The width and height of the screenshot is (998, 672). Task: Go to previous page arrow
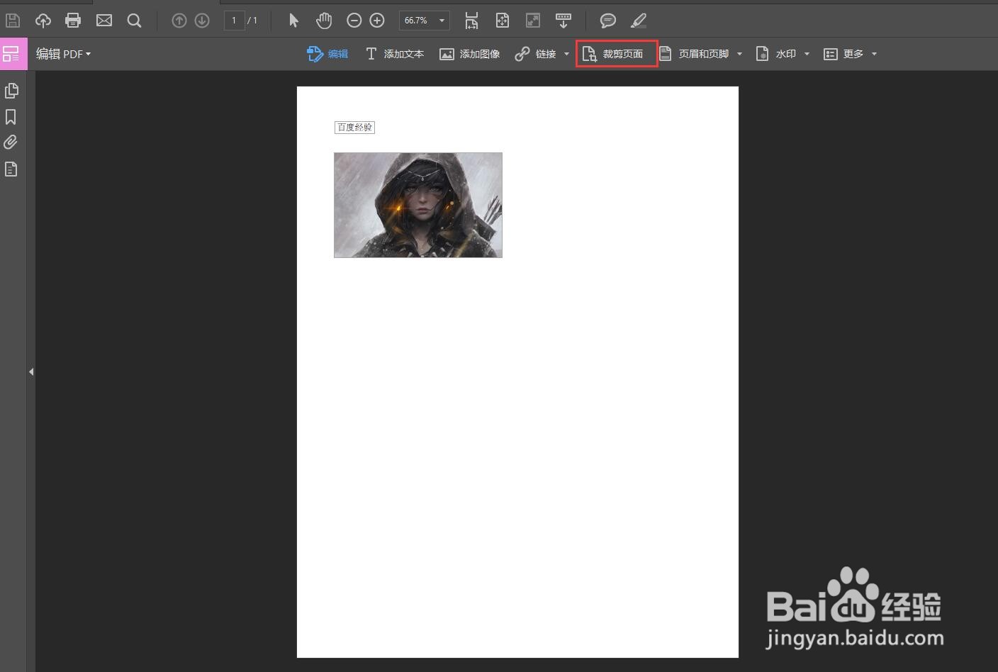[x=179, y=21]
